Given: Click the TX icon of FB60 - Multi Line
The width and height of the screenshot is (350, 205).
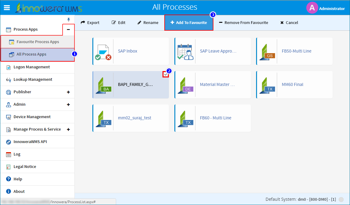Looking at the screenshot, I should coord(185,119).
